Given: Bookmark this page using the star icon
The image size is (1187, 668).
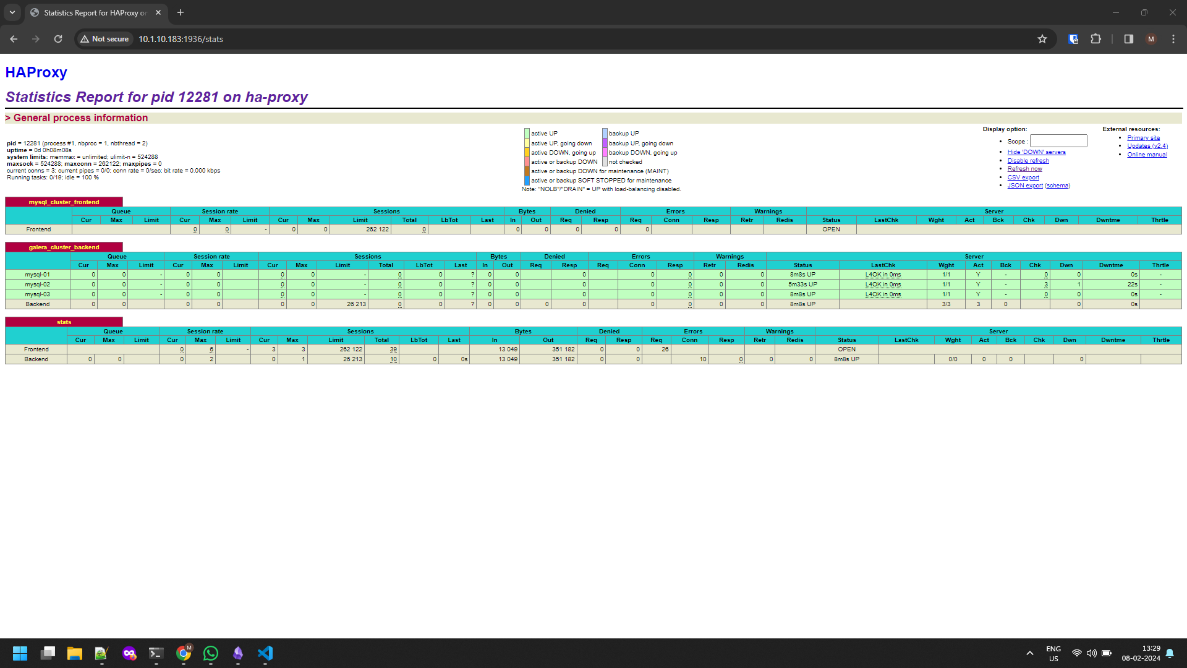Looking at the screenshot, I should tap(1042, 38).
